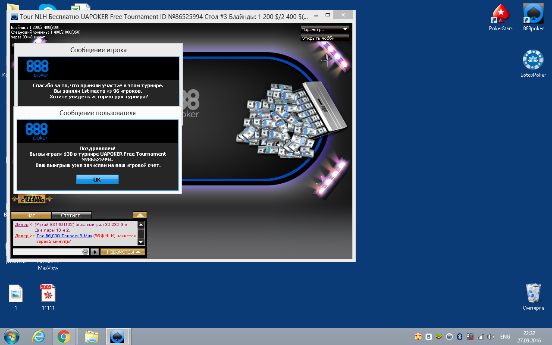The image size is (552, 345).
Task: Select the Skype desktop icon at top
Action: pyautogui.click(x=47, y=8)
